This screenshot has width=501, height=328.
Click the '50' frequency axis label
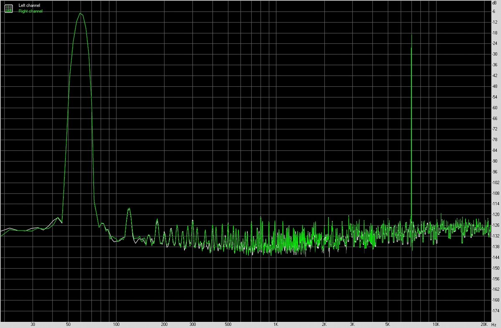[x=68, y=324]
